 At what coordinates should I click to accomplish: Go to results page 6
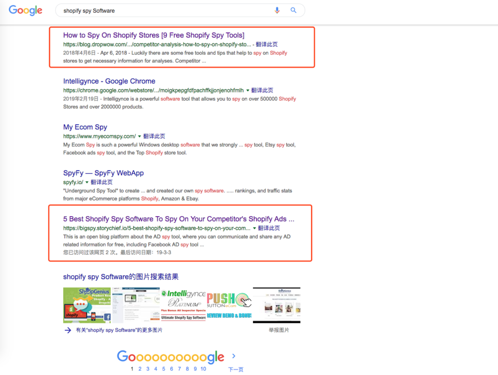click(x=172, y=369)
